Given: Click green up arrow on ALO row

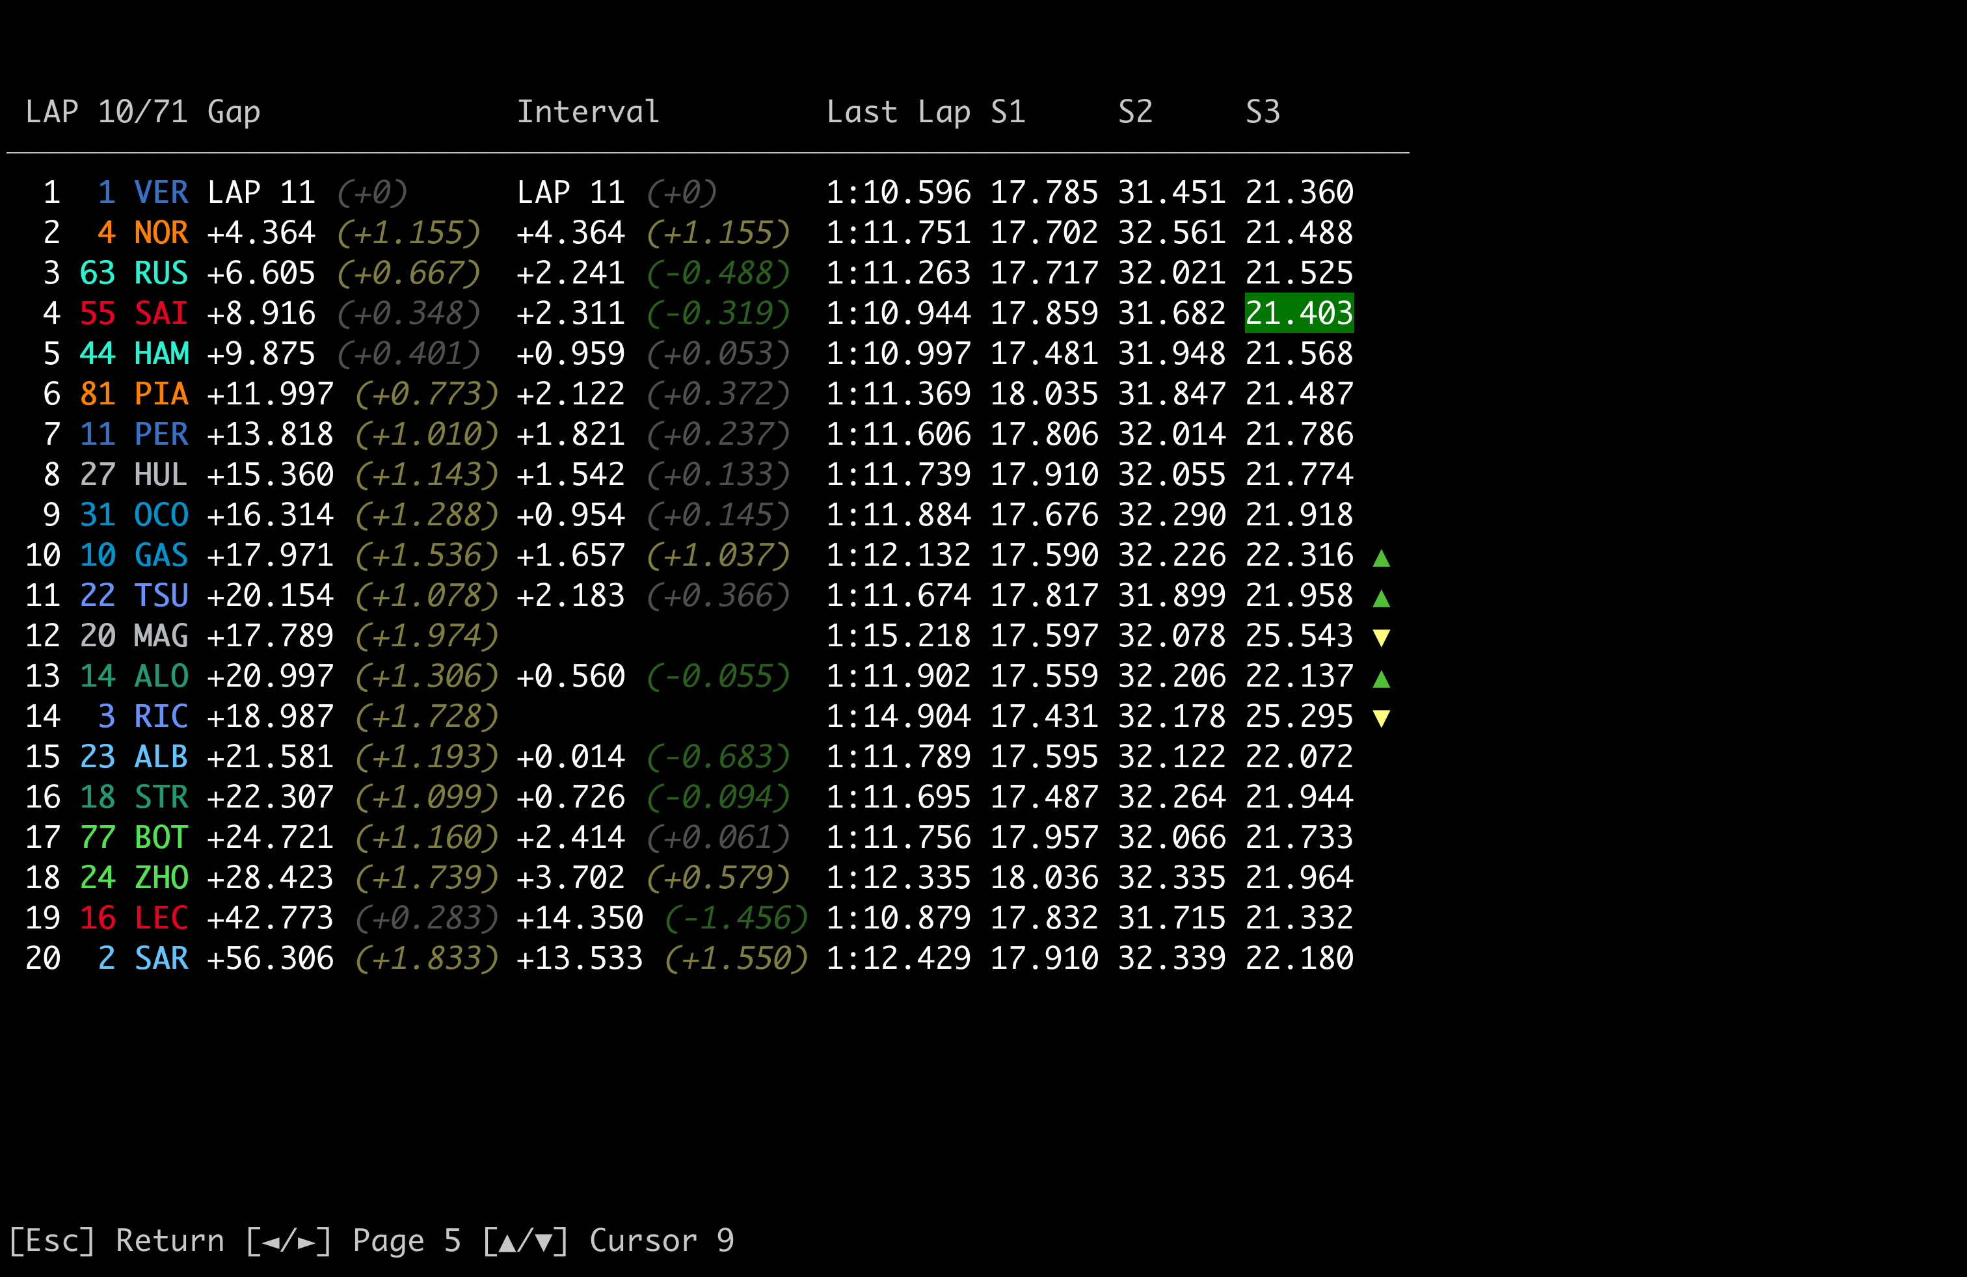Looking at the screenshot, I should click(1381, 679).
